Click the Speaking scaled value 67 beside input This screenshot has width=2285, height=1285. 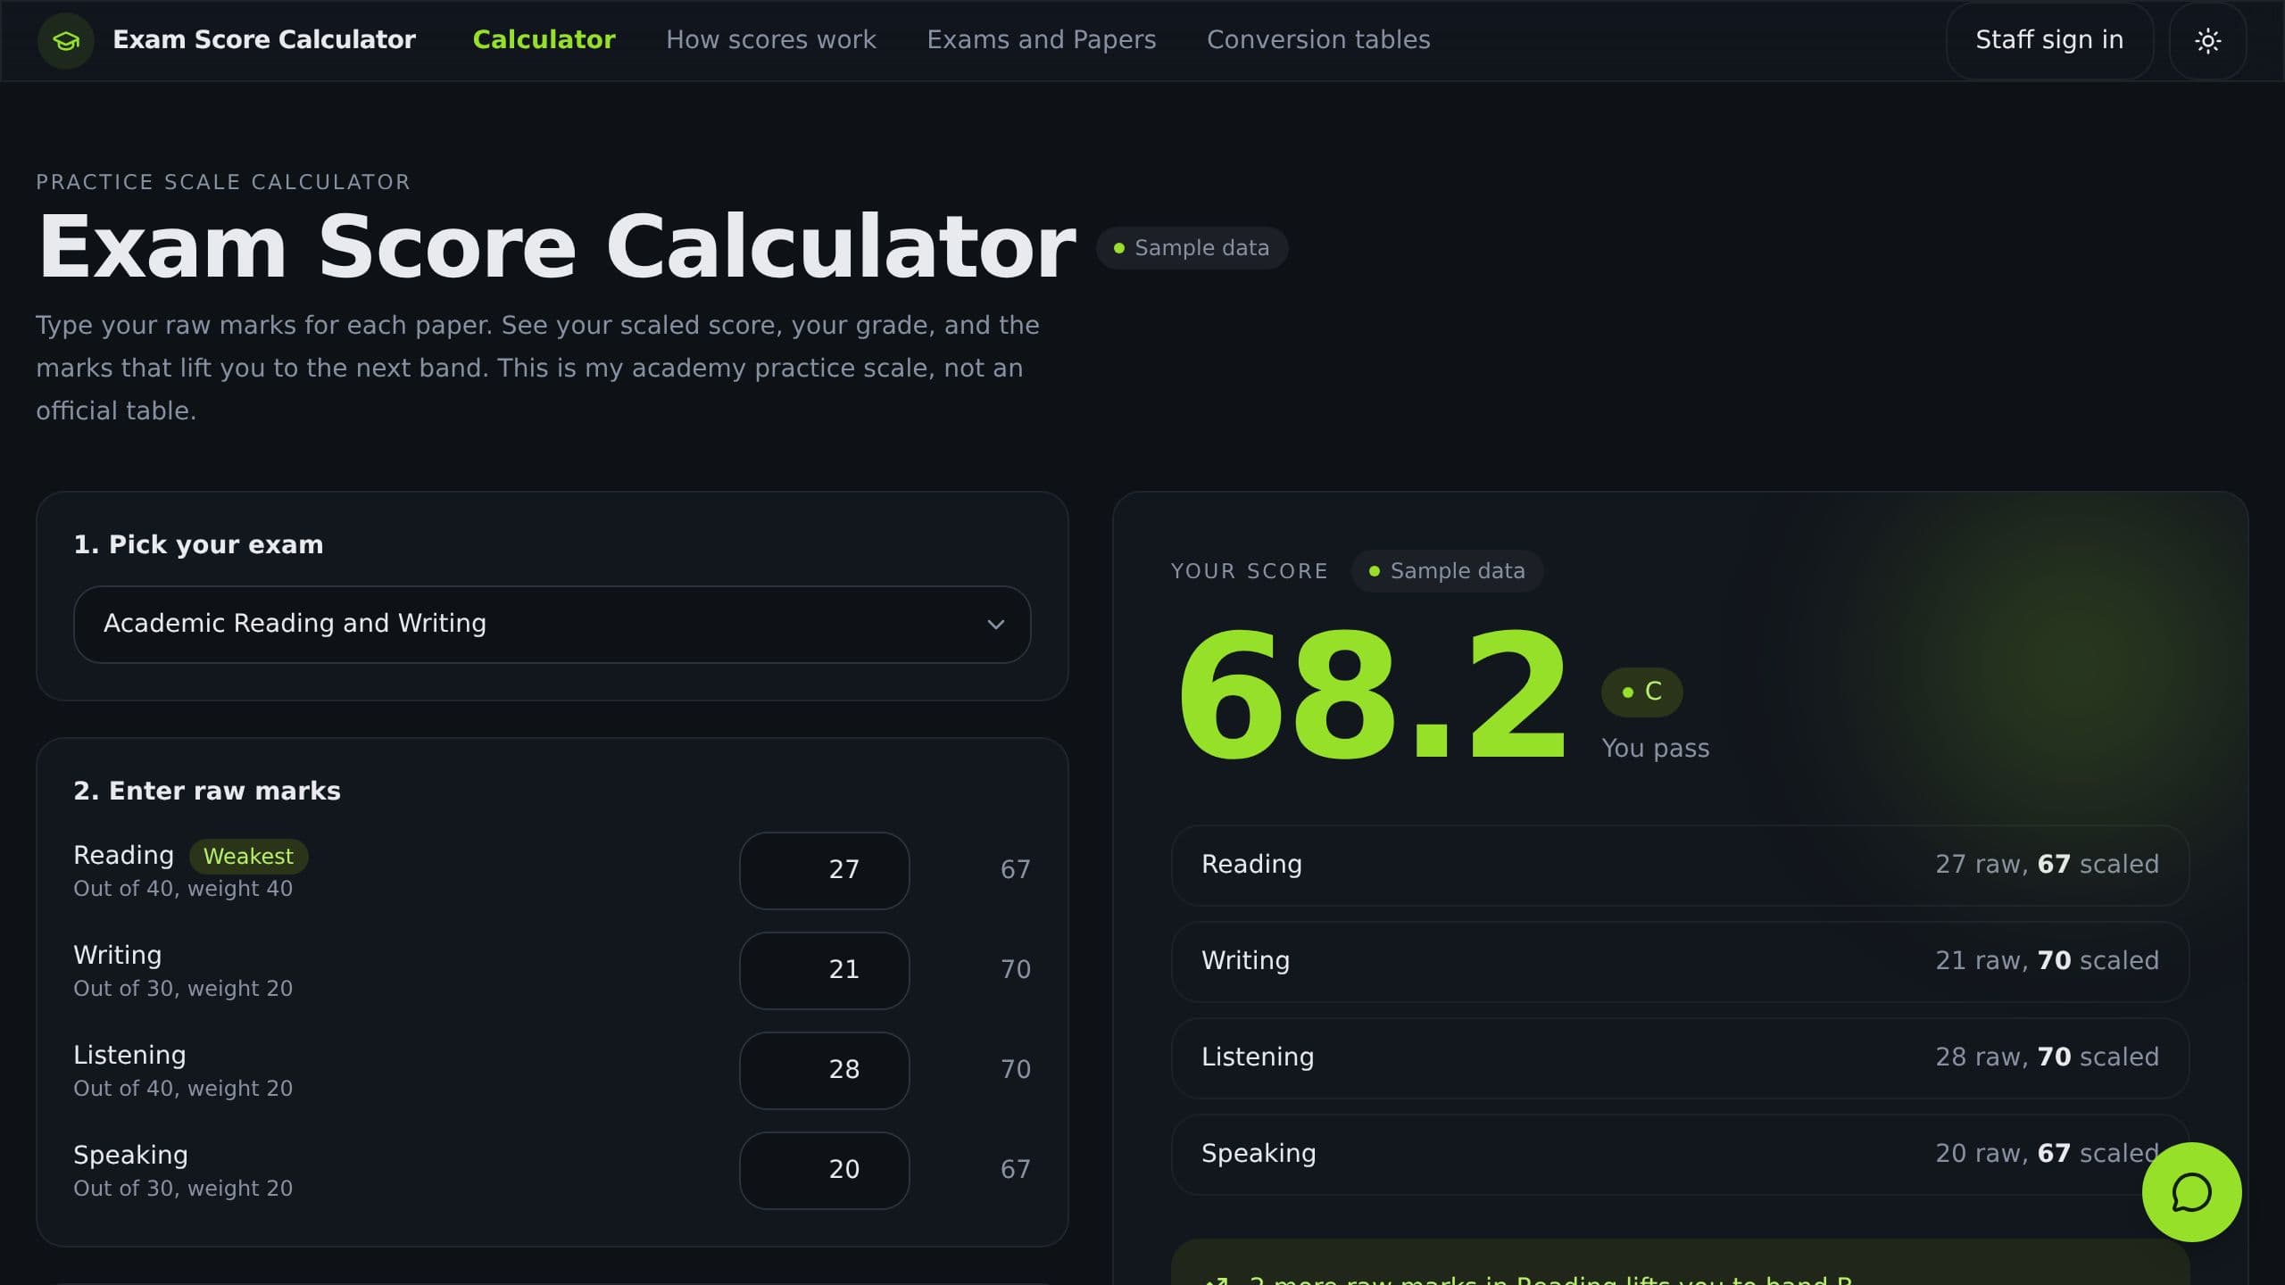(x=1015, y=1170)
